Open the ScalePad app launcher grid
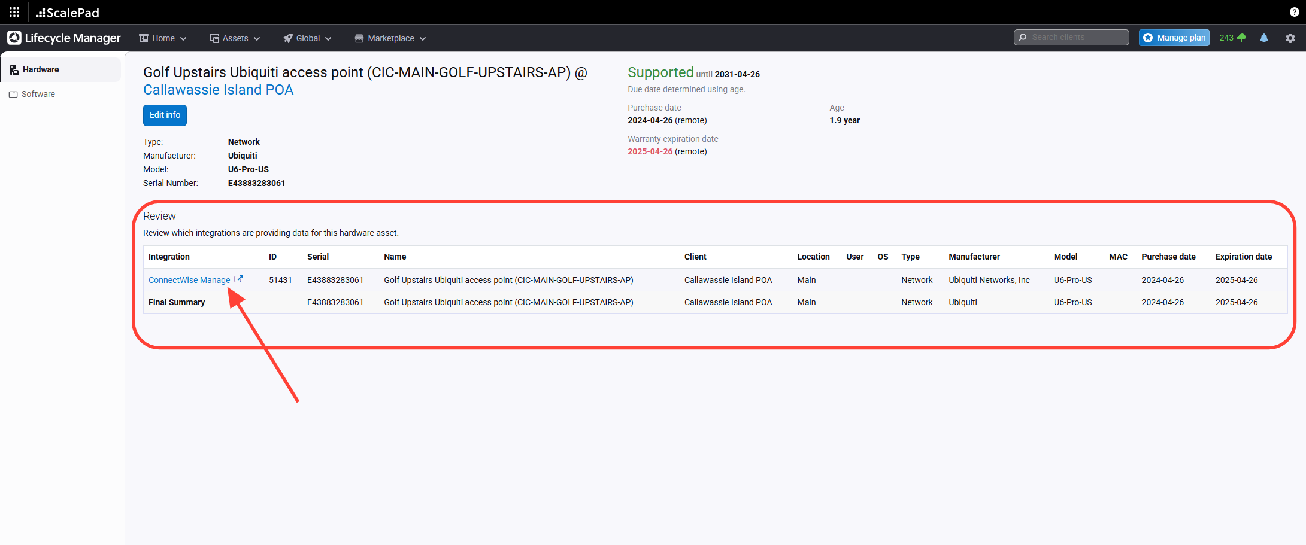 [14, 12]
